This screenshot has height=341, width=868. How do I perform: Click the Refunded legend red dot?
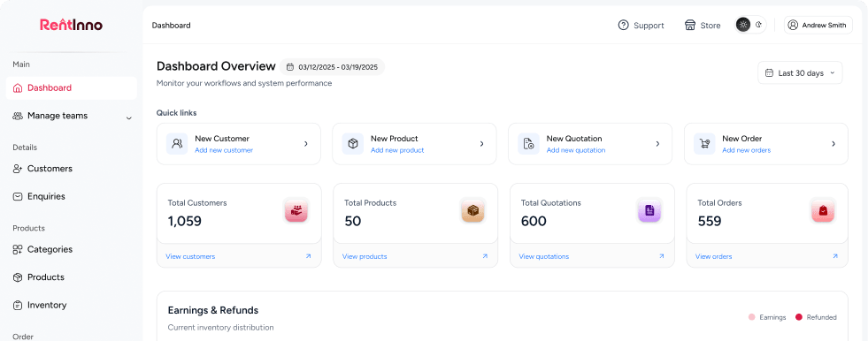click(x=799, y=317)
